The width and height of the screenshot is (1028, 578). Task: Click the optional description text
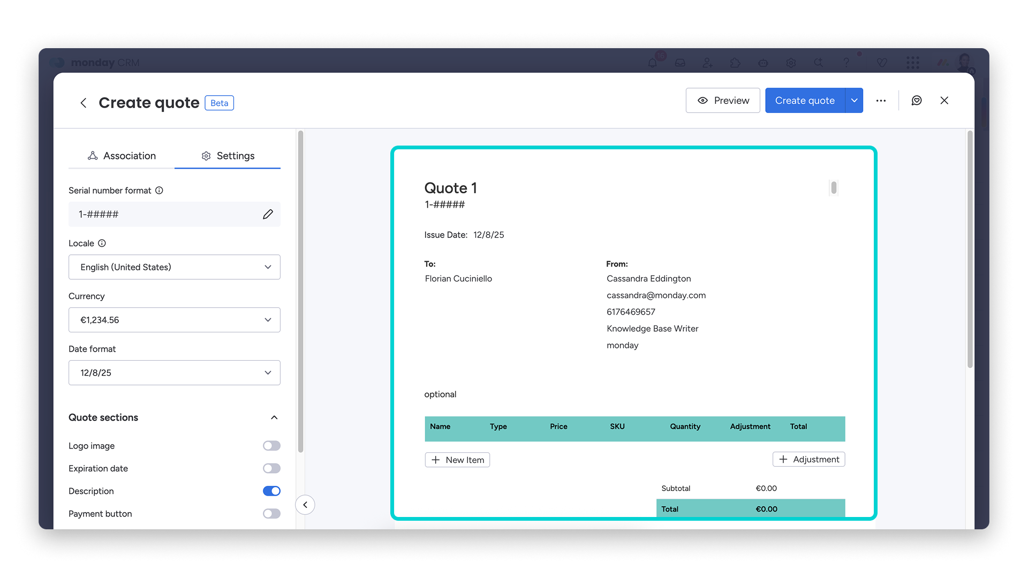440,394
